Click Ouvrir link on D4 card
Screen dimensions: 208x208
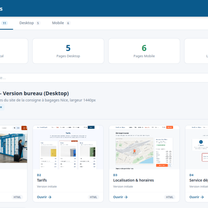[x=196, y=197]
